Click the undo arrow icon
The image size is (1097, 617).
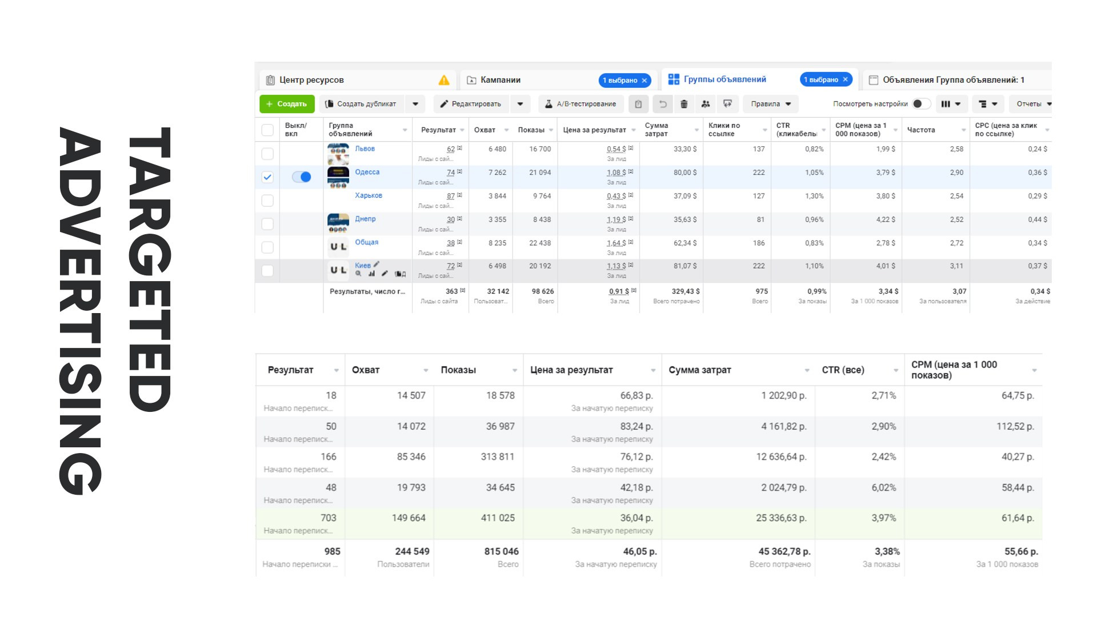pos(662,104)
